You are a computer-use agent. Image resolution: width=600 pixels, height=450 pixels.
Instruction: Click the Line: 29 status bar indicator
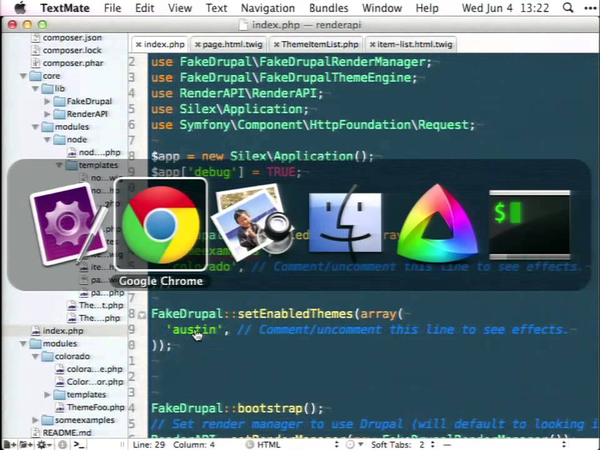tap(149, 444)
